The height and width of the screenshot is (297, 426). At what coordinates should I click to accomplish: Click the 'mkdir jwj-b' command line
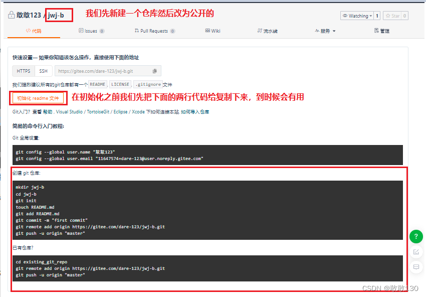tap(30, 187)
